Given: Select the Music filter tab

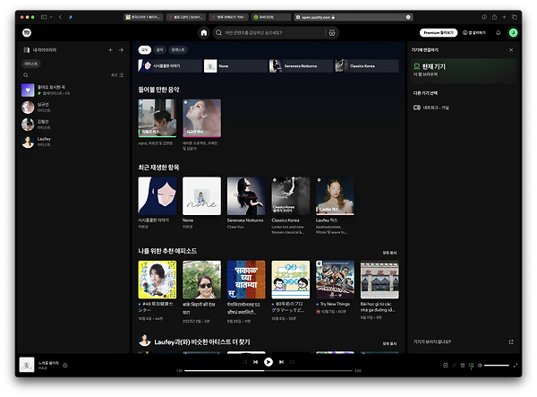Looking at the screenshot, I should pos(159,50).
